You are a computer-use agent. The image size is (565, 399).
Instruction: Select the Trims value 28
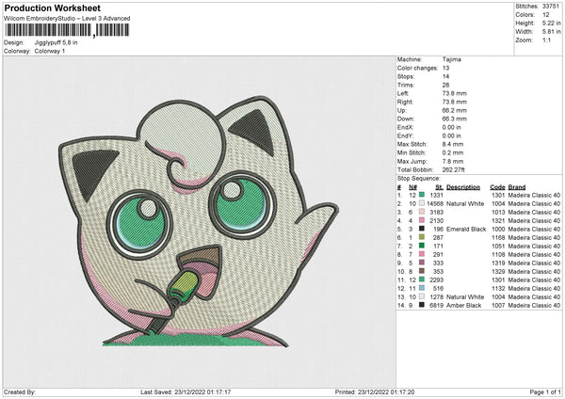pos(445,85)
